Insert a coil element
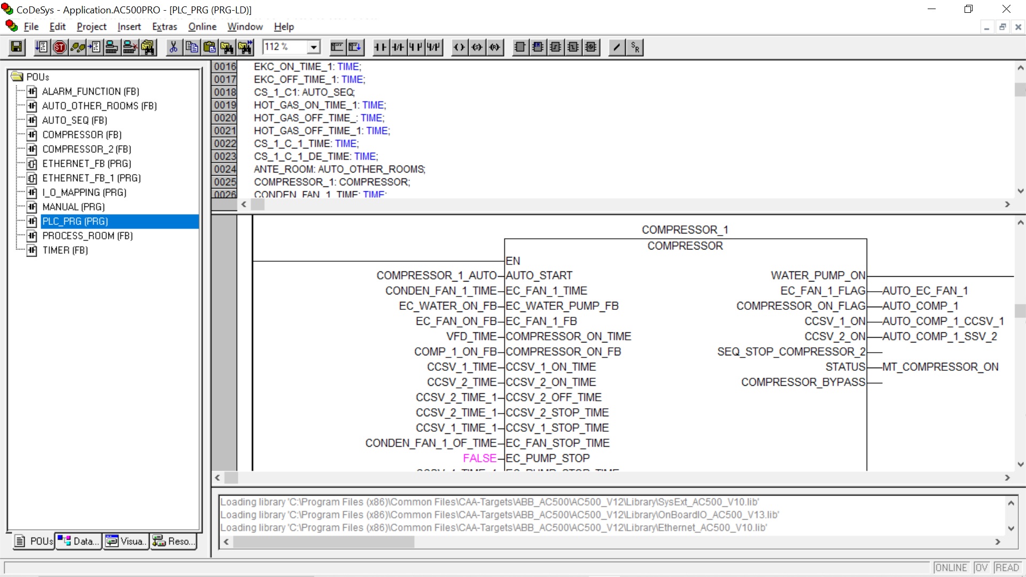1026x577 pixels. tap(459, 48)
